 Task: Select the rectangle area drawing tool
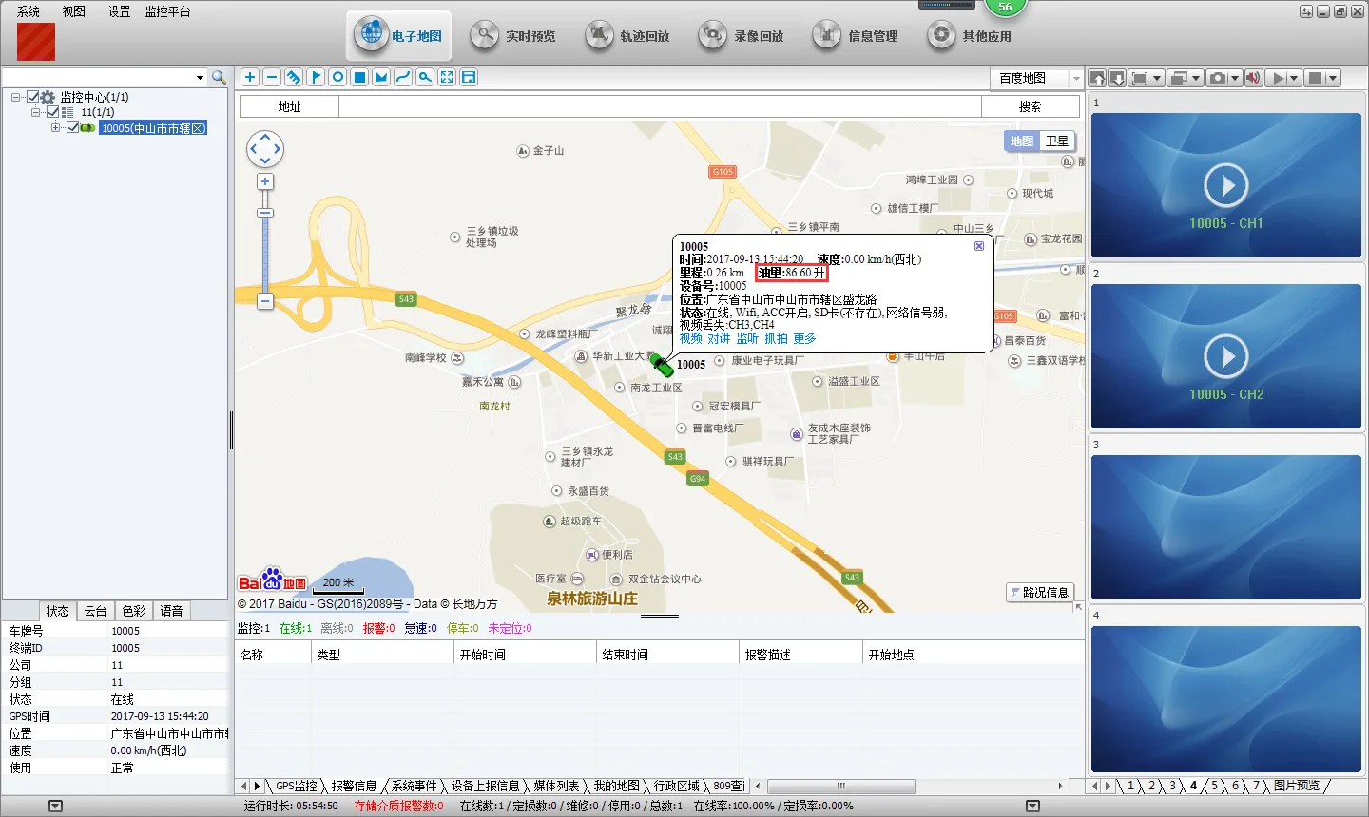coord(359,78)
